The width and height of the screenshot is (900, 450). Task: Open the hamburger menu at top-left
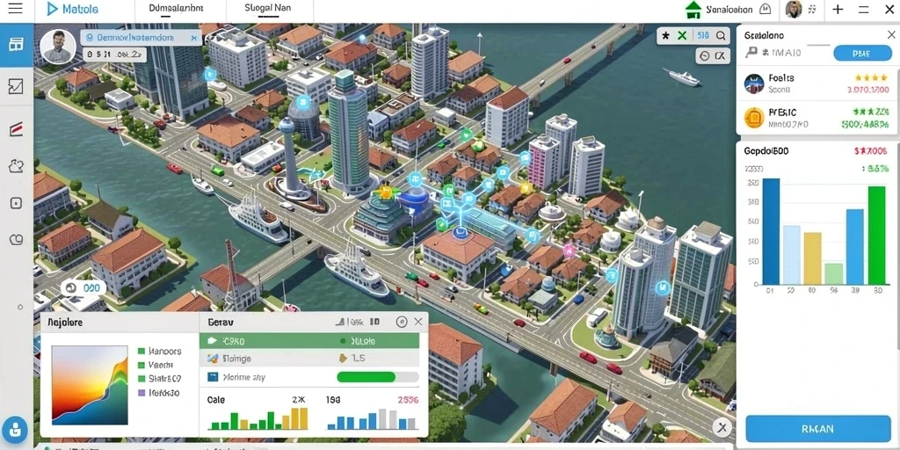coord(16,9)
